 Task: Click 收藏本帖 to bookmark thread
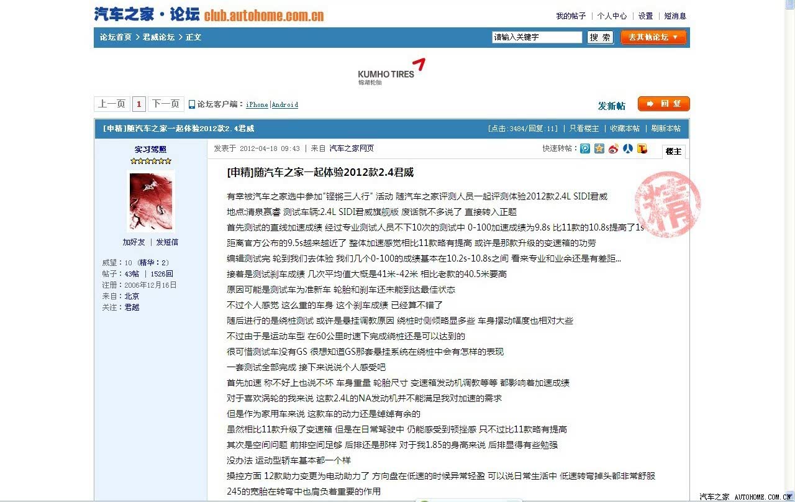click(625, 129)
